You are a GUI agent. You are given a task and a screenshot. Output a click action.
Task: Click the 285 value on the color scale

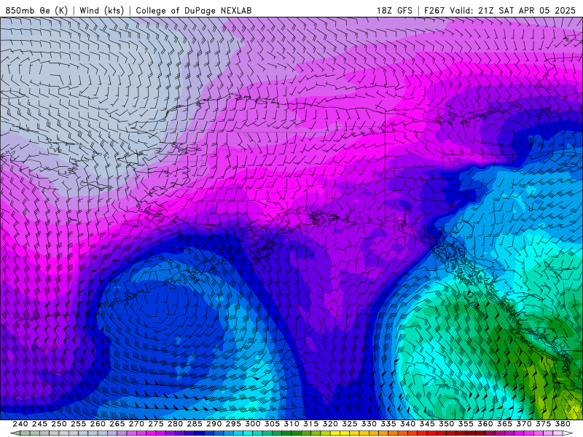pyautogui.click(x=195, y=424)
